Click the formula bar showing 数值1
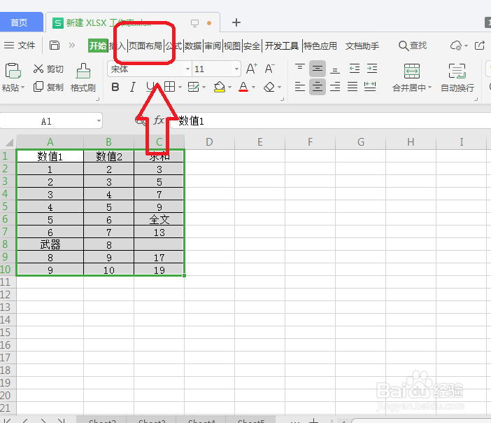Screen dimensions: 491x423 click(x=330, y=120)
